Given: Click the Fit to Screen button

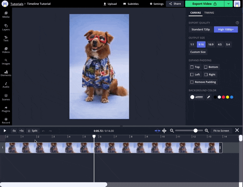Looking at the screenshot, I should (x=221, y=131).
